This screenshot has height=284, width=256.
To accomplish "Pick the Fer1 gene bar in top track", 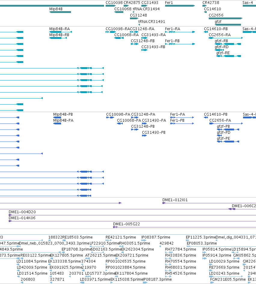I will [x=180, y=6].
